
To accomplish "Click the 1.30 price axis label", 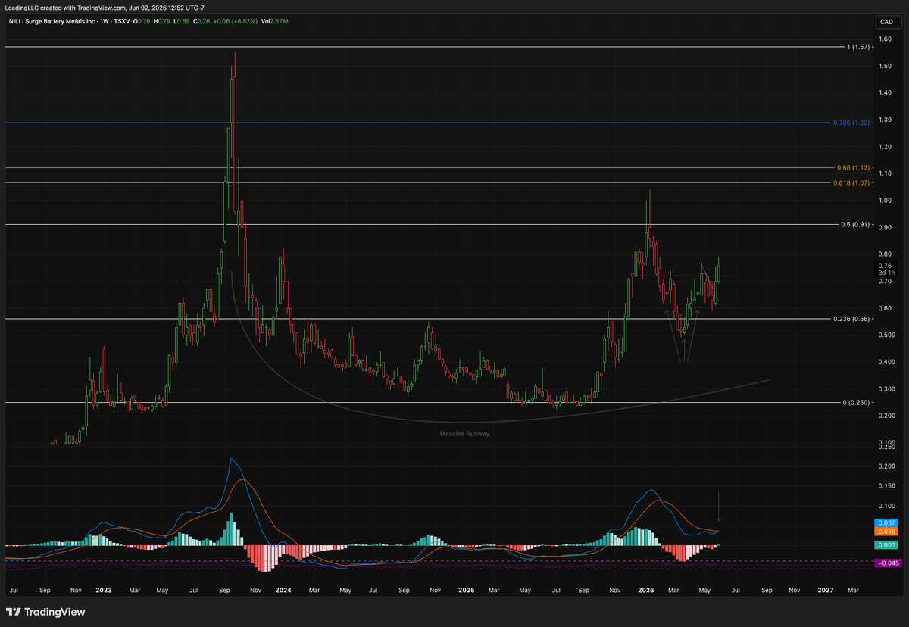I will click(x=885, y=120).
